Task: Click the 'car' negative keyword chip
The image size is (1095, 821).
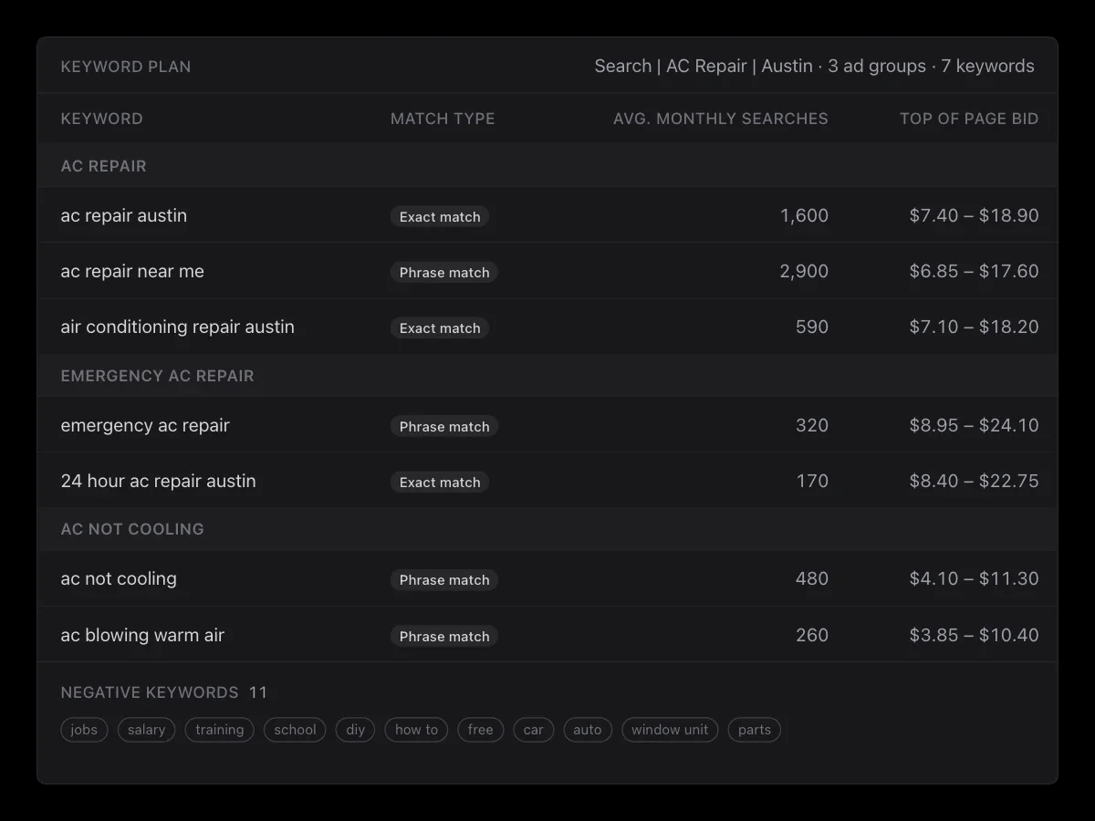Action: pos(534,730)
